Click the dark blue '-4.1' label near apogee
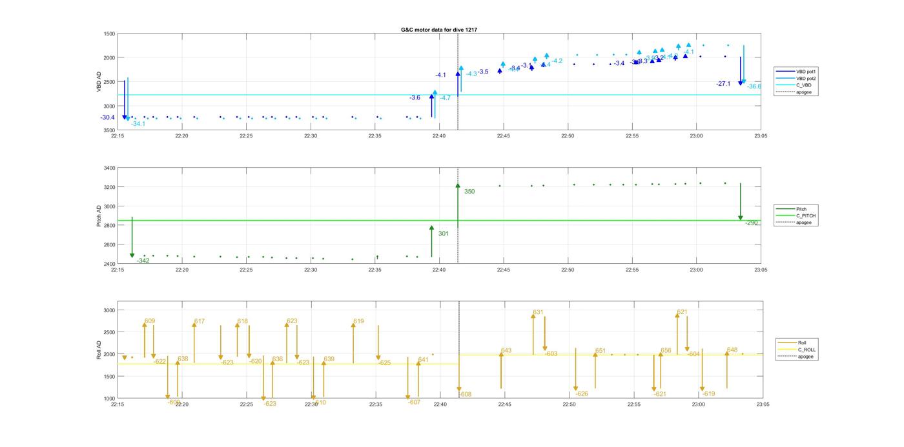 [x=440, y=75]
